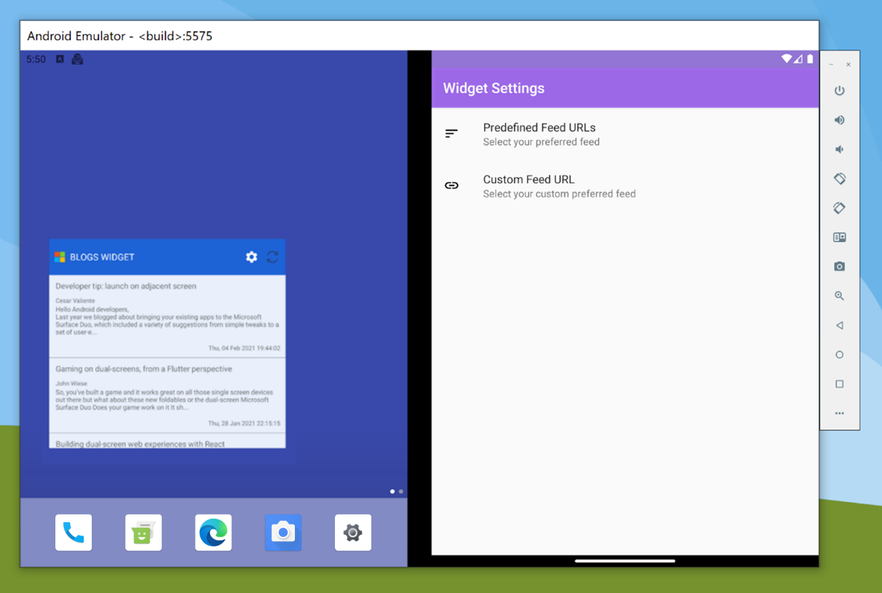Open the Blogs Widget settings gear
The height and width of the screenshot is (593, 882).
251,257
